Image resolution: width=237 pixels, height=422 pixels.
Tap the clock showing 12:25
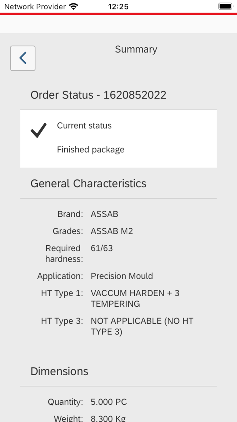pos(118,6)
